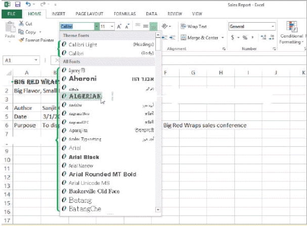Select Calibri Light headings font

tap(108, 45)
